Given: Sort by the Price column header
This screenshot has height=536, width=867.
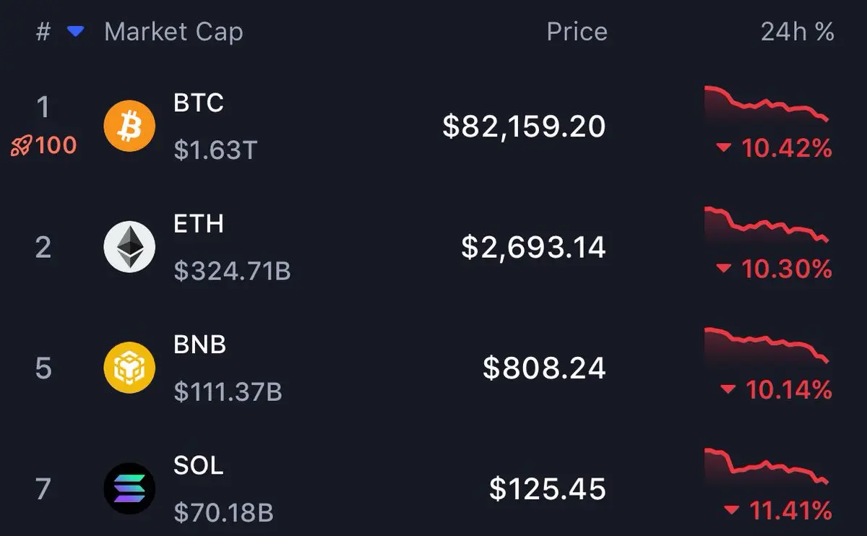Looking at the screenshot, I should [577, 32].
